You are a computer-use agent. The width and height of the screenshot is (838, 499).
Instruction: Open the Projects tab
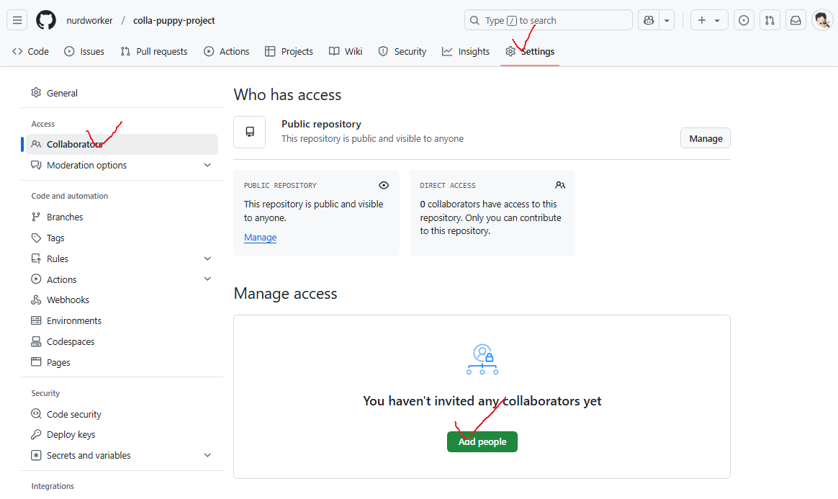289,51
